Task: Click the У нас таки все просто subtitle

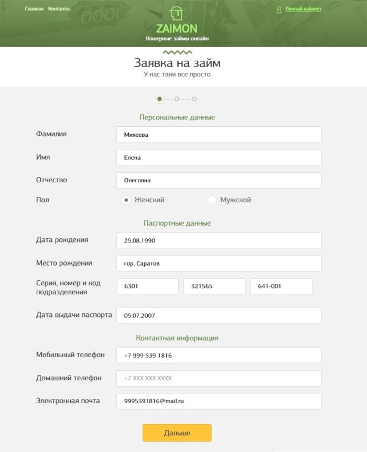Action: [177, 74]
